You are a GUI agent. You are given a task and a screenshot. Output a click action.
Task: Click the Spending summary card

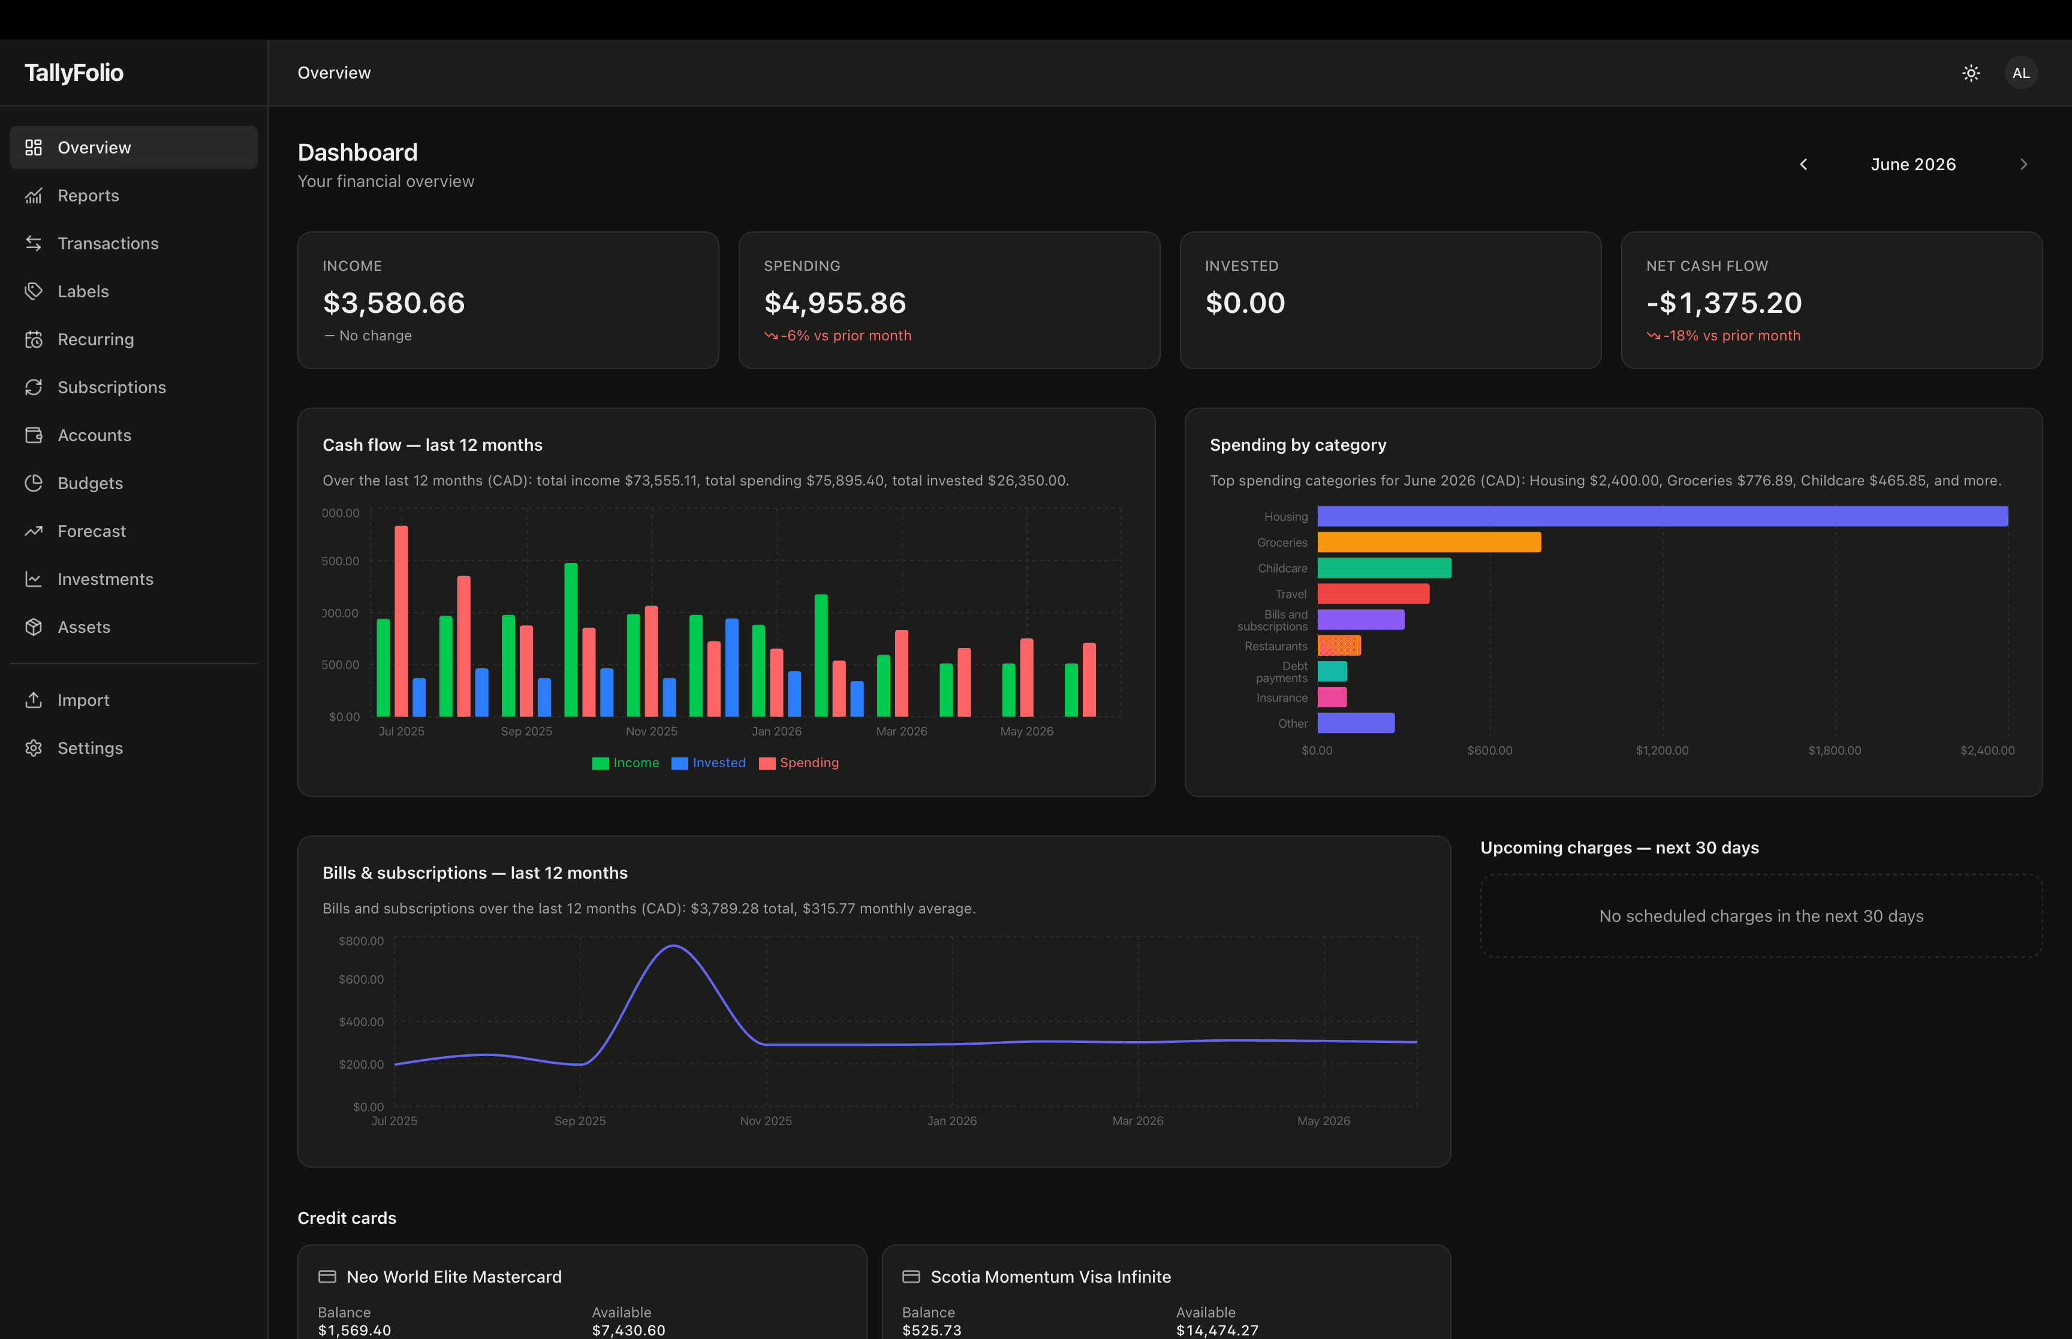(948, 300)
